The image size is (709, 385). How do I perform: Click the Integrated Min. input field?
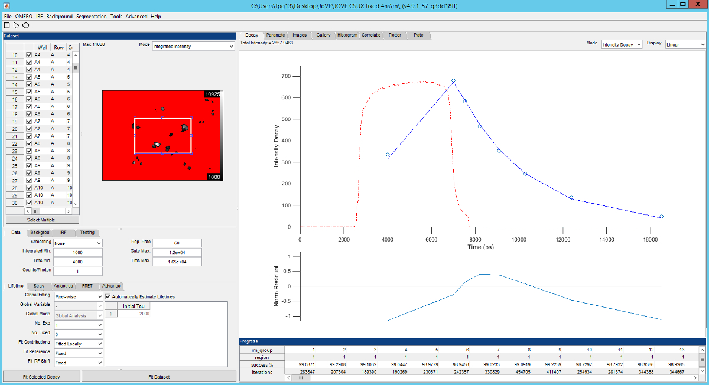(78, 252)
